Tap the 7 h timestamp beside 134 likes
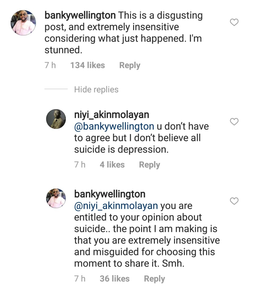 pos(50,65)
